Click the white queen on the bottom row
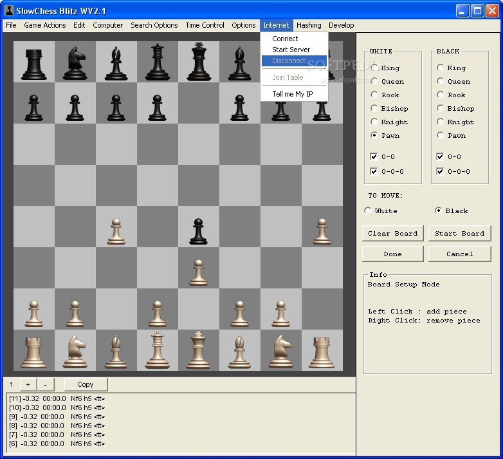Image resolution: width=503 pixels, height=459 pixels. point(157,350)
